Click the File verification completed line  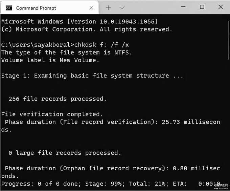(x=52, y=114)
